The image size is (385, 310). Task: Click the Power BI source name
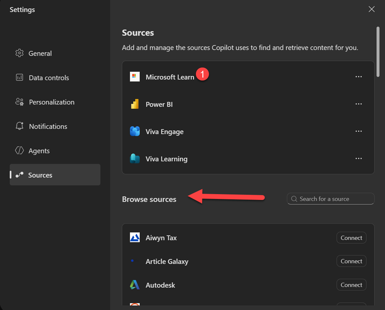point(159,104)
